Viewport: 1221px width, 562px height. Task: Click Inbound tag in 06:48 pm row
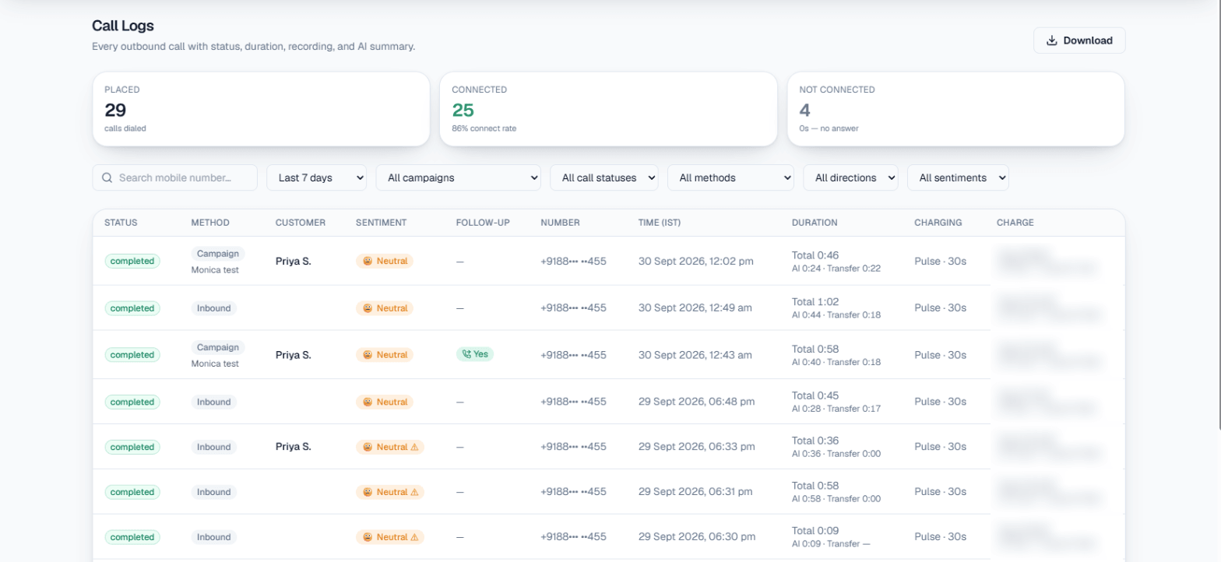pyautogui.click(x=214, y=402)
